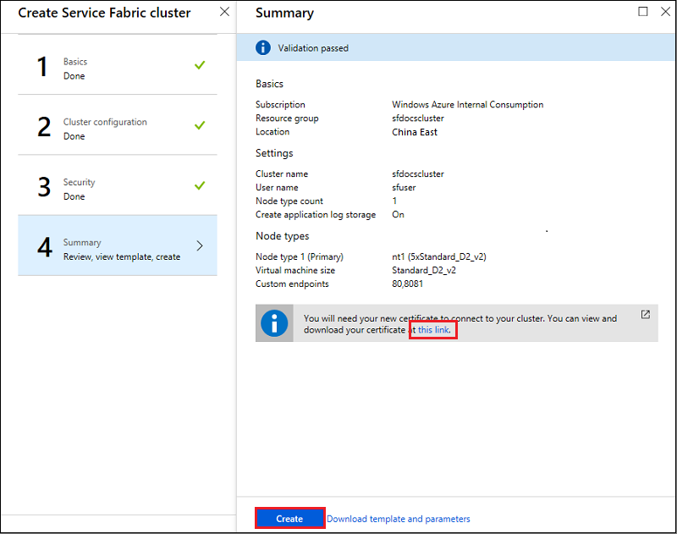This screenshot has height=534, width=677.
Task: Click the 'Create application log storage' label
Action: tap(316, 215)
